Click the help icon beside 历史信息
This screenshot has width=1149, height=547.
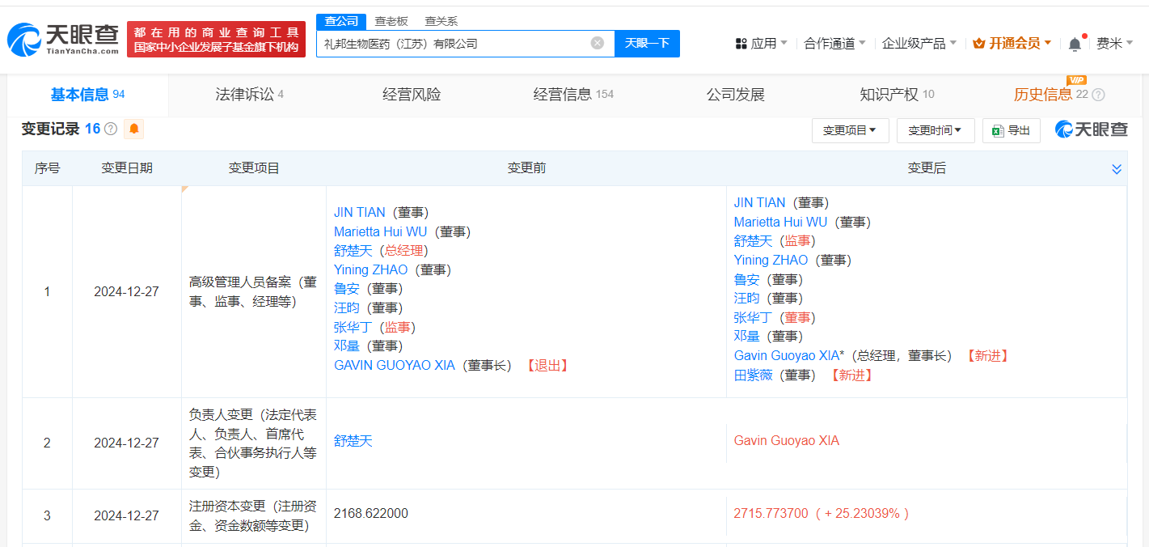[1098, 95]
